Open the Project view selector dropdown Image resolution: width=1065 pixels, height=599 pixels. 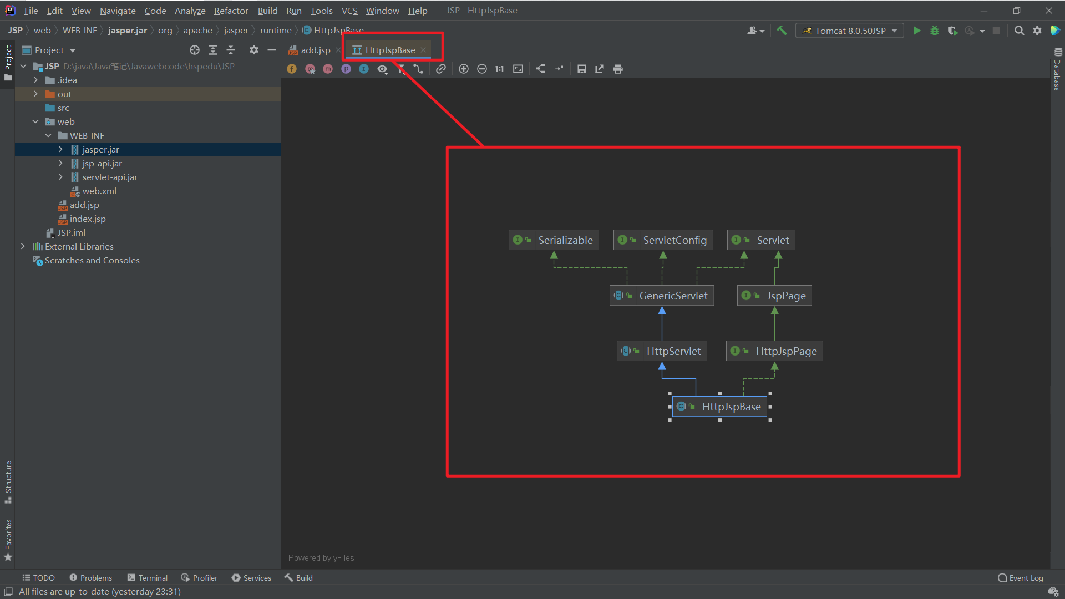pos(49,50)
